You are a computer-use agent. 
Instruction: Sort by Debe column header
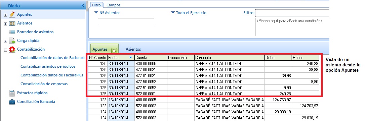pyautogui.click(x=278, y=58)
